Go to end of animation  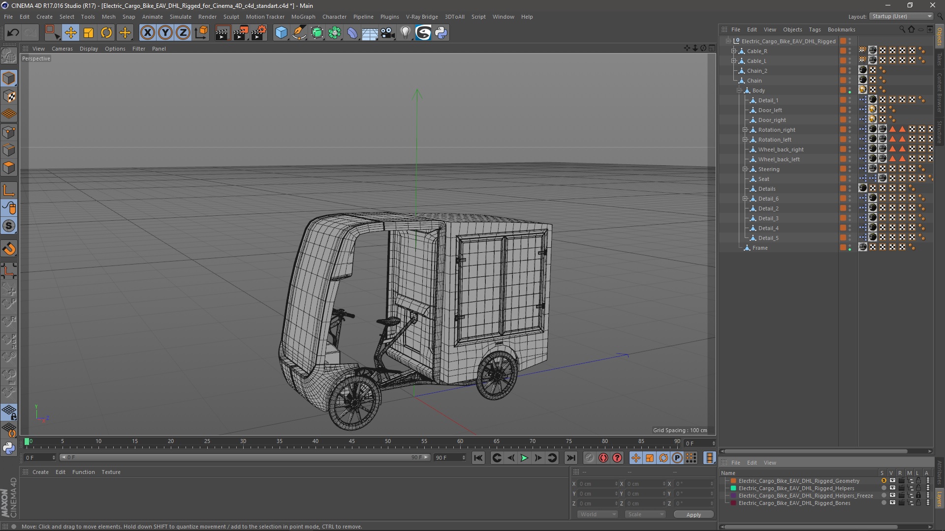coord(570,458)
